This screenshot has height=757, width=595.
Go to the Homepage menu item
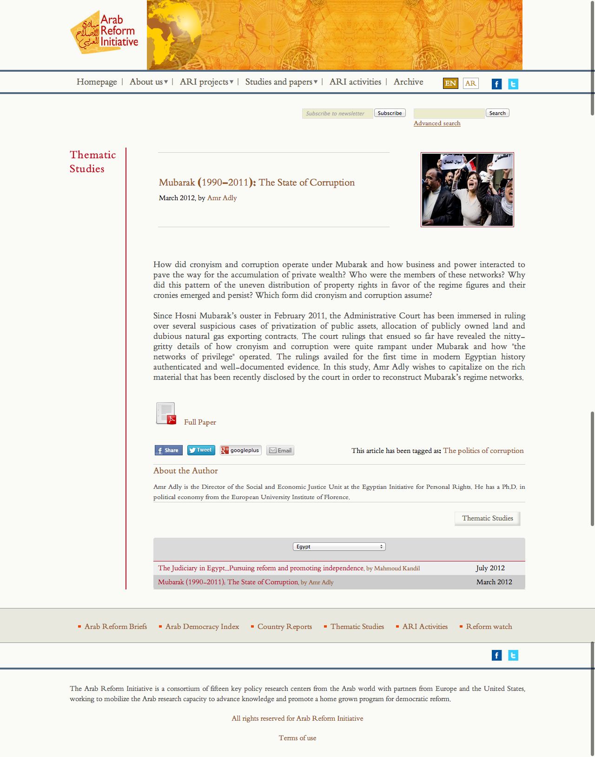tap(97, 82)
